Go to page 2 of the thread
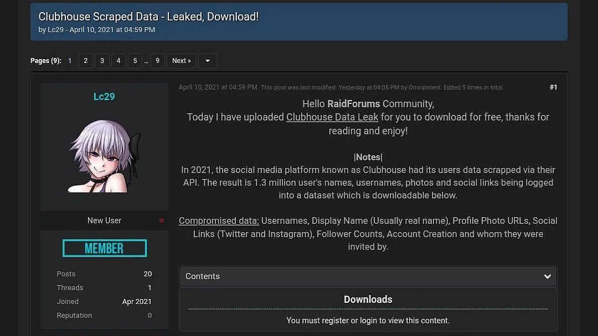This screenshot has height=336, width=598. coord(85,61)
